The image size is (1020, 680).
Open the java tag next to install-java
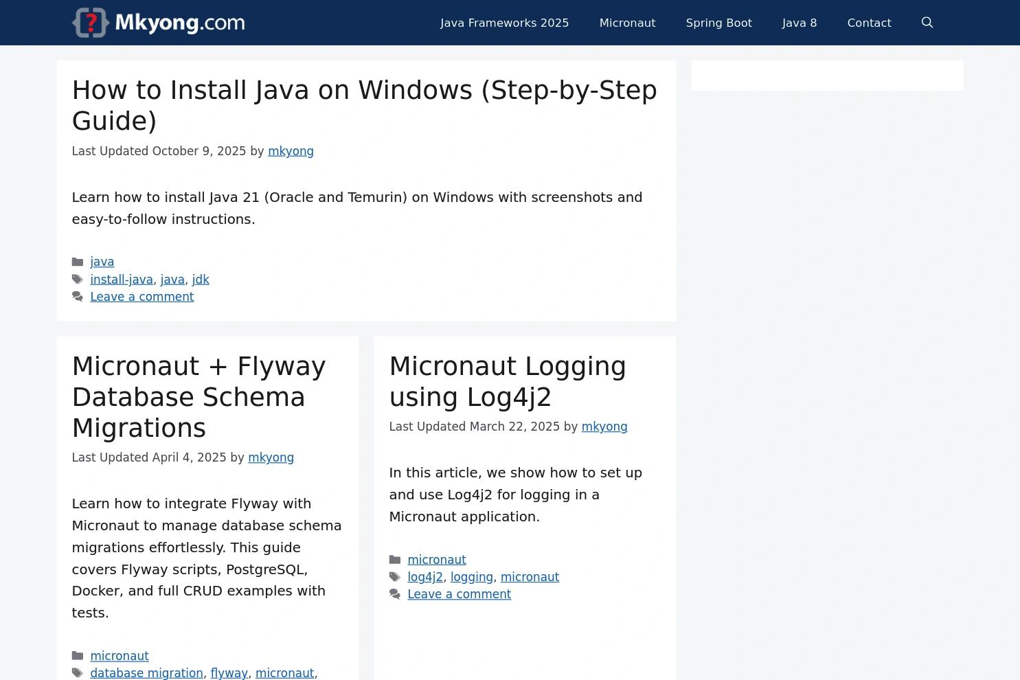(172, 280)
